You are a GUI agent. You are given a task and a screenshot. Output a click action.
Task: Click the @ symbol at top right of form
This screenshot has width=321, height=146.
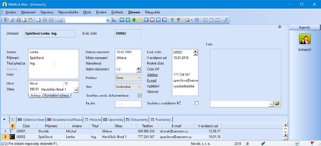(x=280, y=27)
